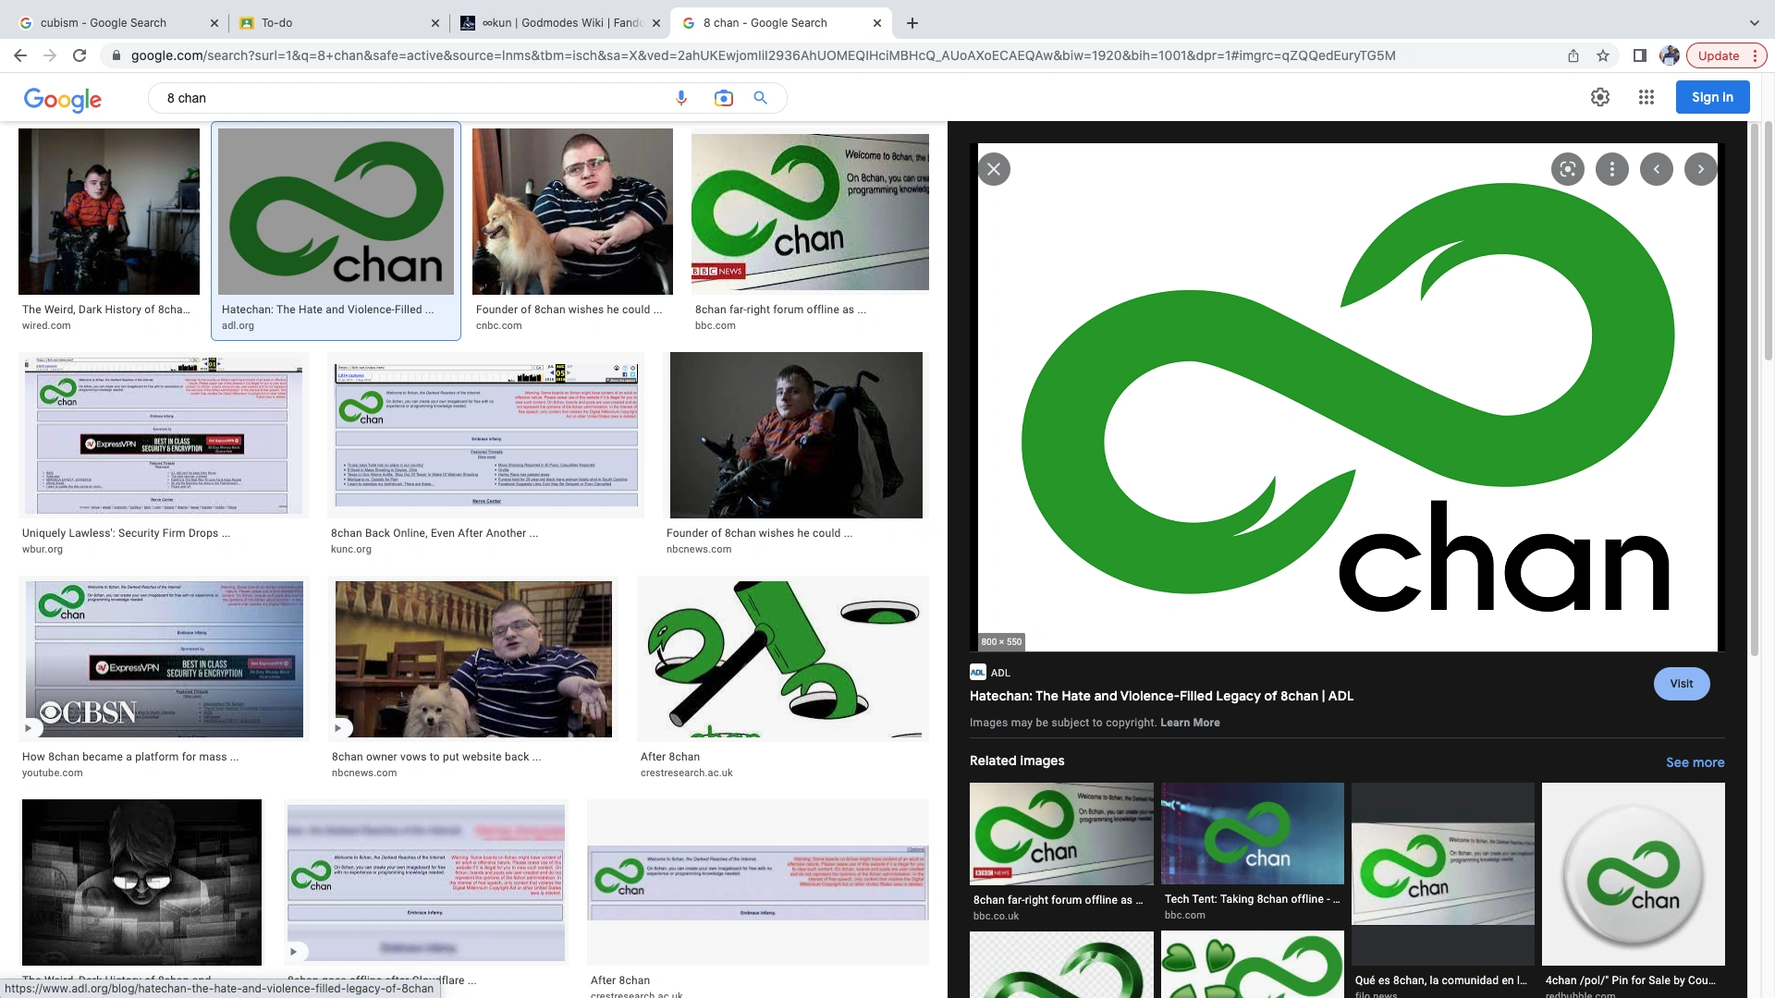Open three-dot menu on image preview
1775x998 pixels.
[1611, 169]
